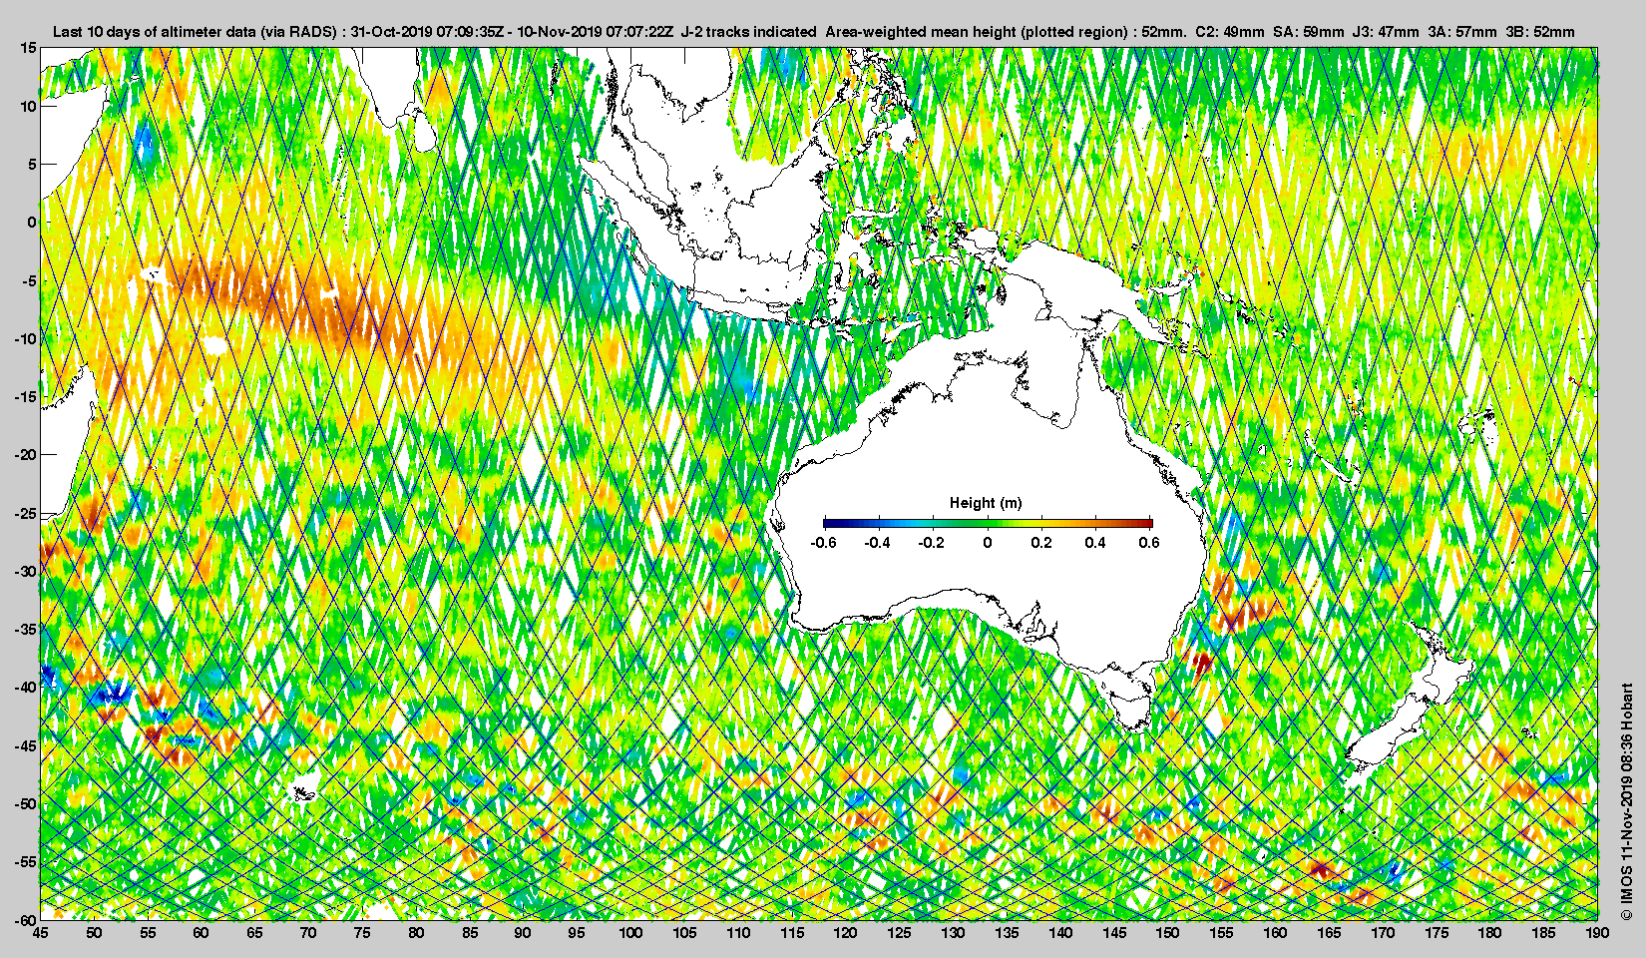Click latitude axis label '-20'
Viewport: 1646px width, 958px height.
tap(26, 454)
